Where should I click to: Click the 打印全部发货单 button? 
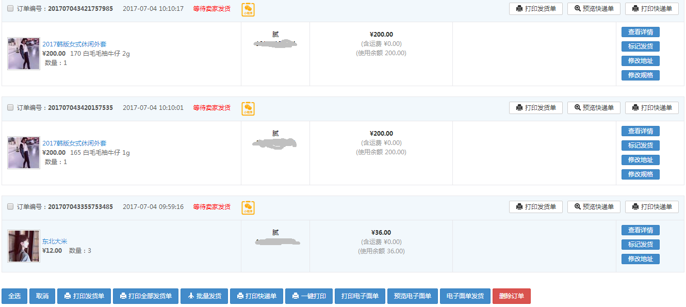pyautogui.click(x=146, y=296)
